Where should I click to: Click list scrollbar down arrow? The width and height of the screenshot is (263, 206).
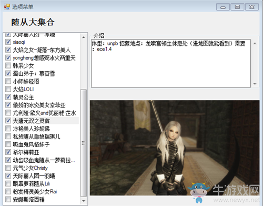click(84, 201)
